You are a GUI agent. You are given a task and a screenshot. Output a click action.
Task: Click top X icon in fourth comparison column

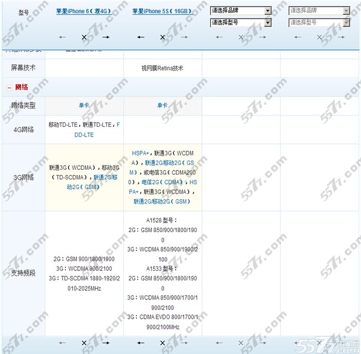click(319, 37)
